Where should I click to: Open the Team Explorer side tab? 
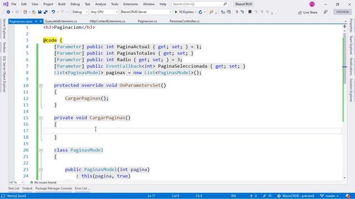coord(351,45)
